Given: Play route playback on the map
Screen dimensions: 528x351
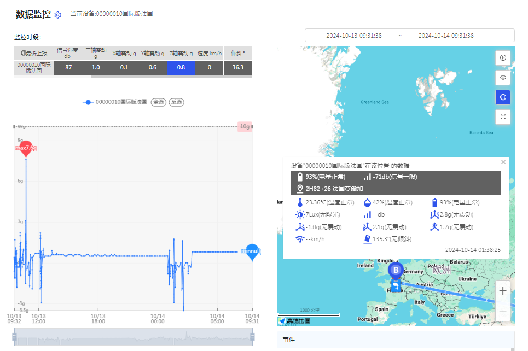Looking at the screenshot, I should pos(503,57).
